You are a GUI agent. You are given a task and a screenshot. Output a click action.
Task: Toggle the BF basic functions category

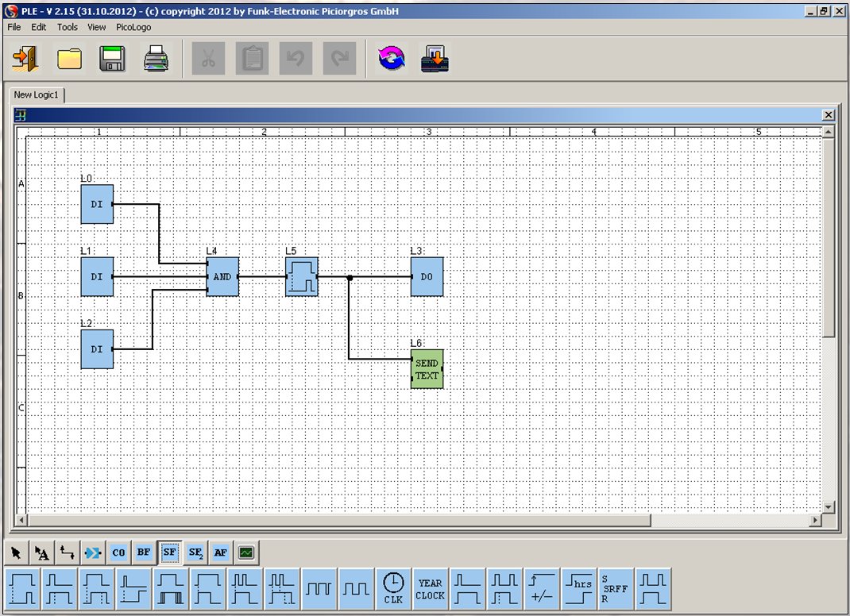pos(144,552)
